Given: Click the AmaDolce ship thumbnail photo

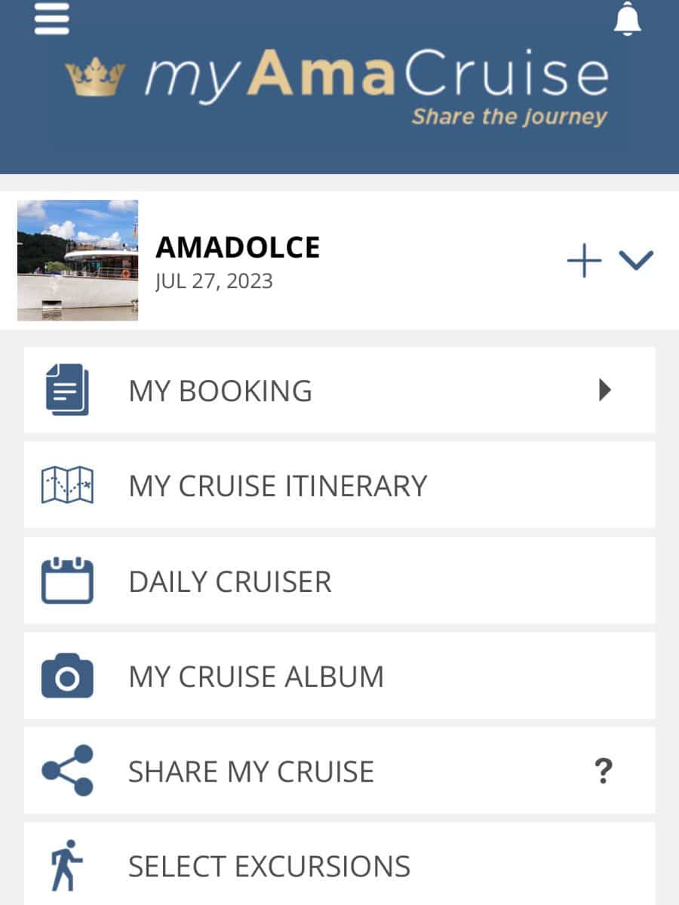Looking at the screenshot, I should click(78, 260).
